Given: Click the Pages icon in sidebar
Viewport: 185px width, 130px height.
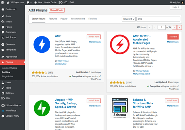Looking at the screenshot, I should coord(3,27).
